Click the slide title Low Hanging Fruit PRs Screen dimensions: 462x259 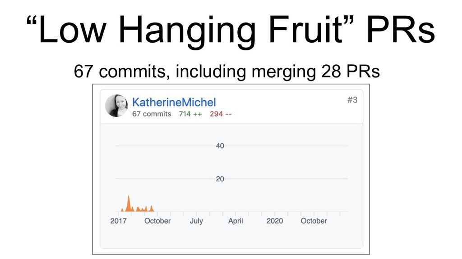click(231, 30)
